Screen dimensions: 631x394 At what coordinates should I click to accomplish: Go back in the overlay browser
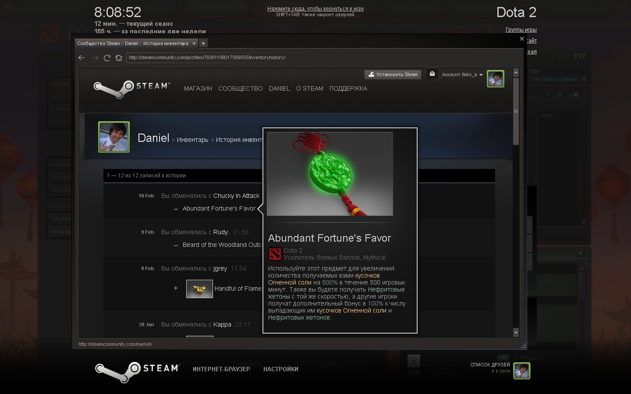[x=82, y=58]
